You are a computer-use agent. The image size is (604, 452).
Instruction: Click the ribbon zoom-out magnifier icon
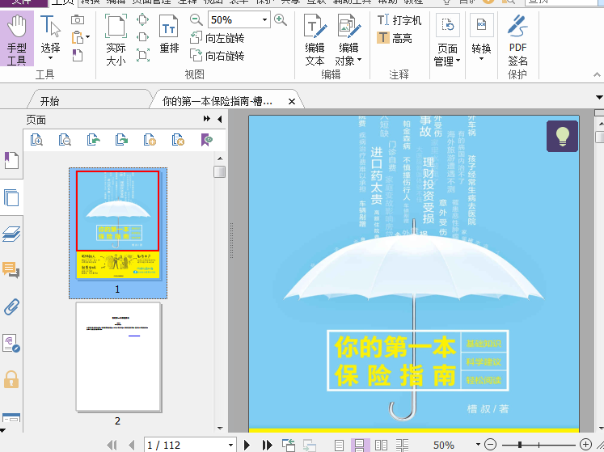pos(196,19)
